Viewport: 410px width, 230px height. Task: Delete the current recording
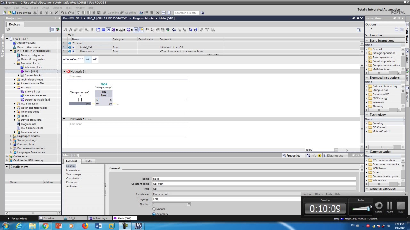pyautogui.click(x=379, y=207)
